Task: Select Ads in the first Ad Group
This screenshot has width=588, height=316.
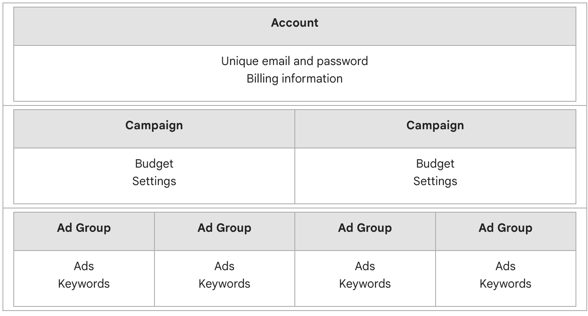Action: pos(84,266)
